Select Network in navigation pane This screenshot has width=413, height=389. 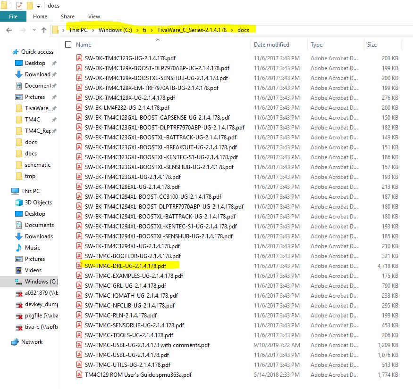click(x=32, y=342)
